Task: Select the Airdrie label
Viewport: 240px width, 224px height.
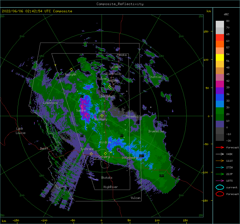Action: [105, 142]
